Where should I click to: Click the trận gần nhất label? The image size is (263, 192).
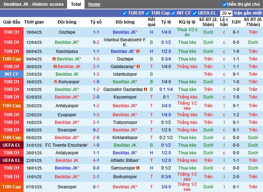coord(248,13)
